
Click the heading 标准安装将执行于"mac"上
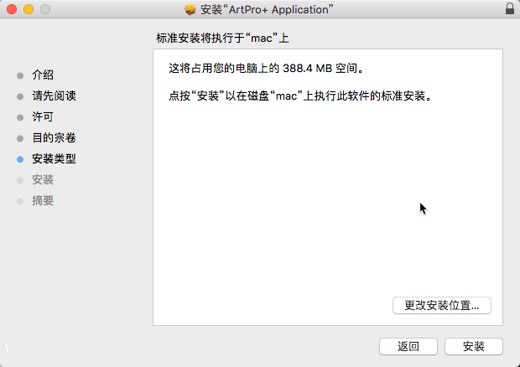click(222, 39)
